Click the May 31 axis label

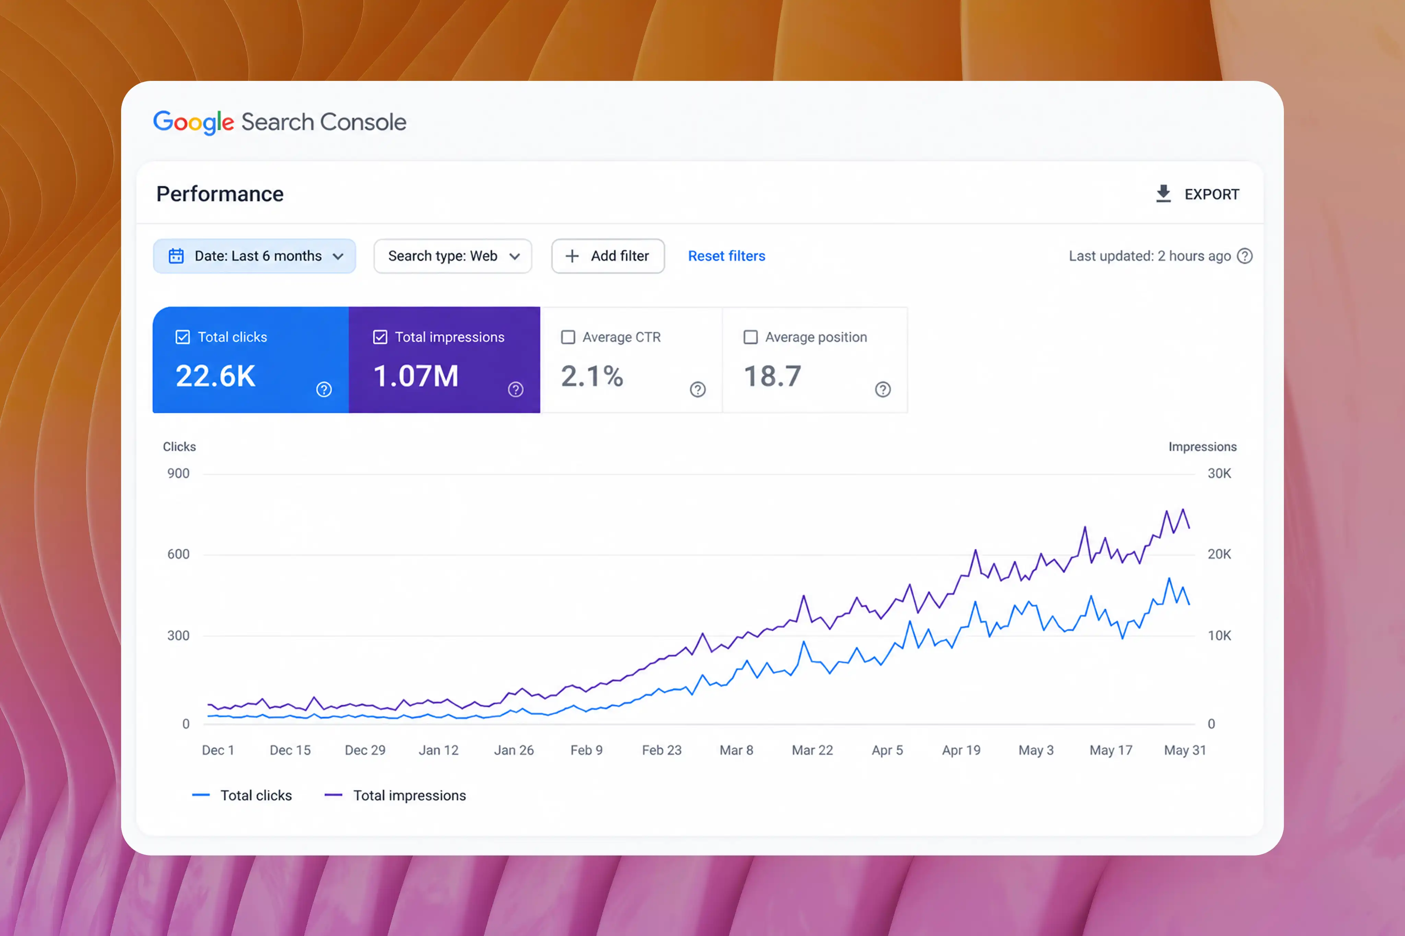coord(1185,750)
